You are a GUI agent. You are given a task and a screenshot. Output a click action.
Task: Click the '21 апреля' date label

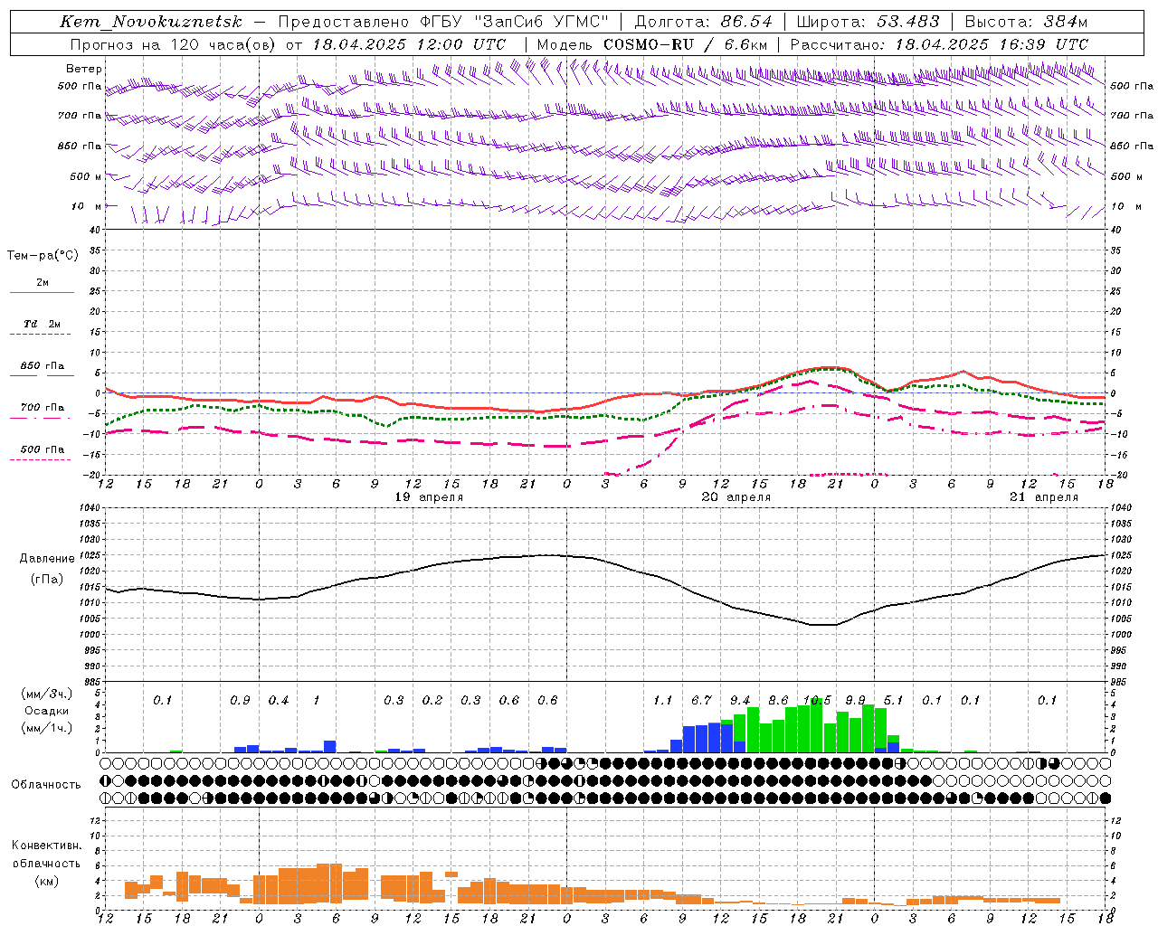(1044, 496)
